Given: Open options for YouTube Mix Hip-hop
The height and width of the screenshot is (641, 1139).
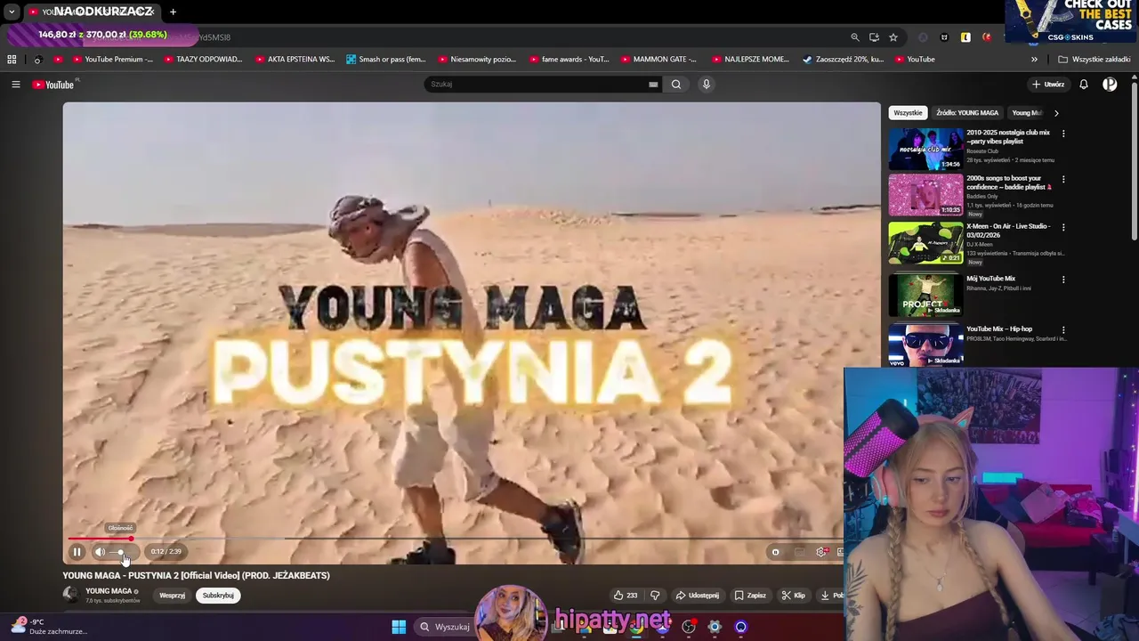Looking at the screenshot, I should tap(1063, 329).
